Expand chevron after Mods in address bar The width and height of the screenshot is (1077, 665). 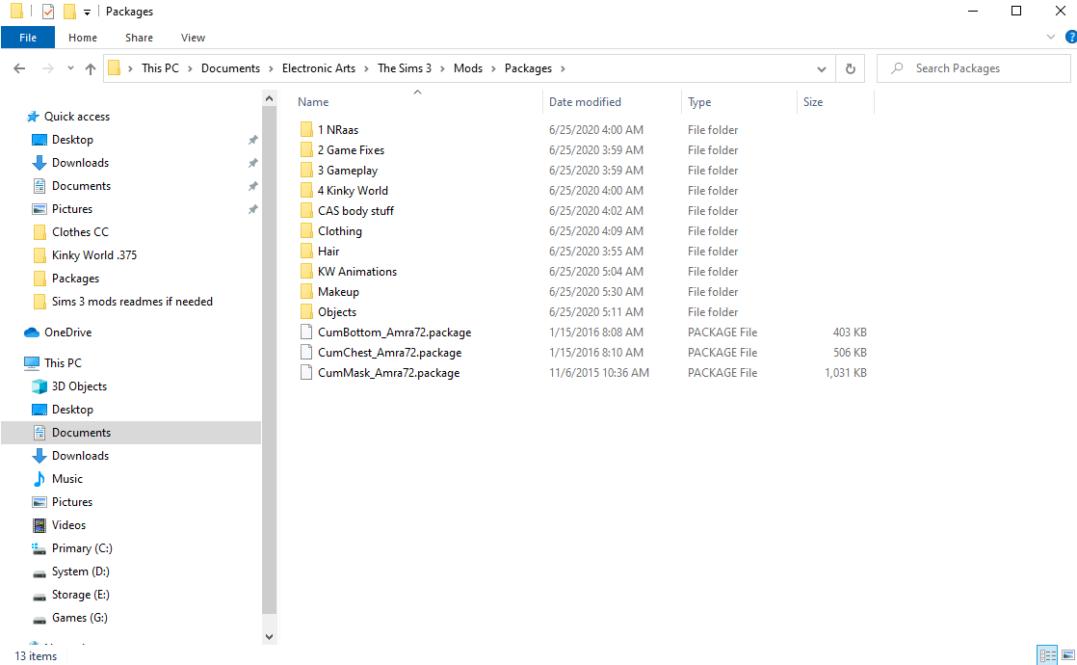(493, 68)
